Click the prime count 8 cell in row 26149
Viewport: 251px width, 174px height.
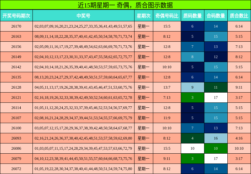pos(193,57)
